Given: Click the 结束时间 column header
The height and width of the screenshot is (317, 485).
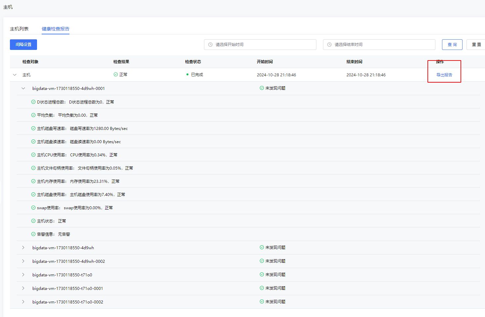Looking at the screenshot, I should tap(354, 62).
